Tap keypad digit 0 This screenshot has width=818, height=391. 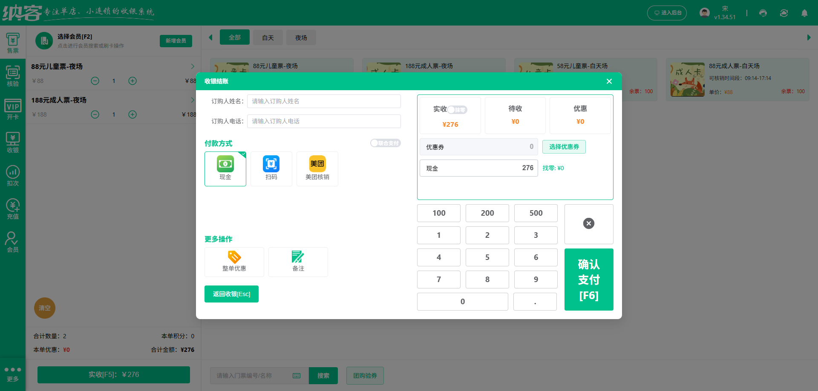pyautogui.click(x=463, y=302)
